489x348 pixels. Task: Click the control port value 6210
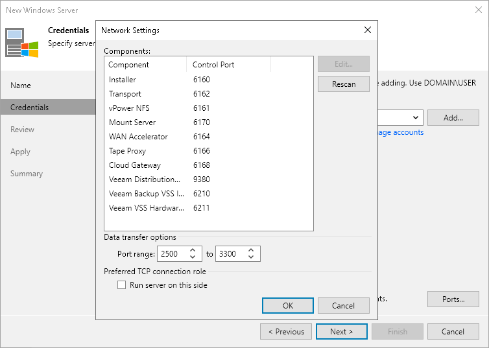(x=202, y=194)
